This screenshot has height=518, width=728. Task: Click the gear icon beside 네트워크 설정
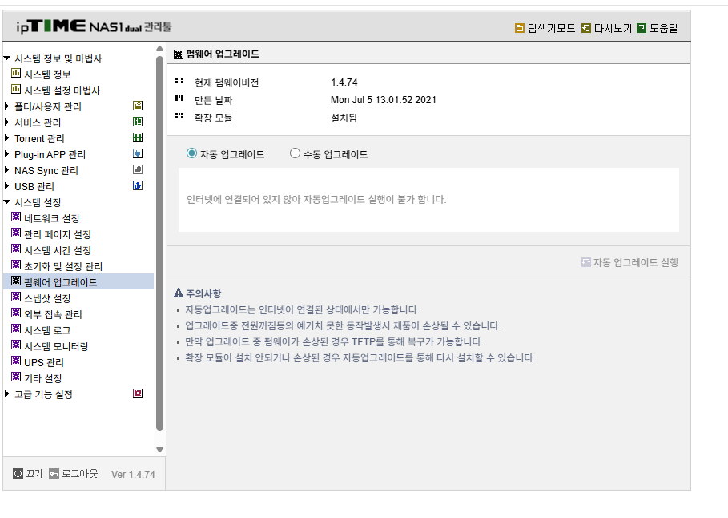tap(16, 217)
